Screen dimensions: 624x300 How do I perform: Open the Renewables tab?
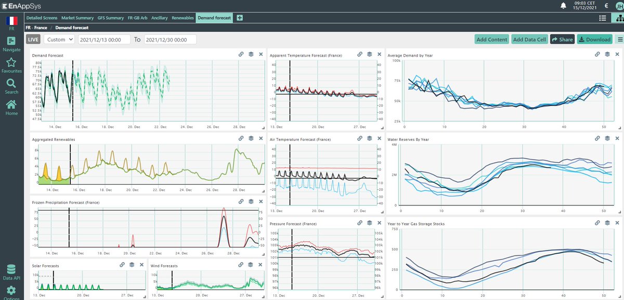[183, 18]
